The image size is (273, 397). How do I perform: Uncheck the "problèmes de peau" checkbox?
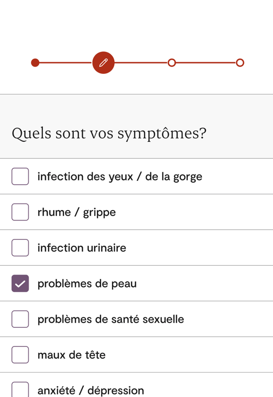[x=20, y=284]
